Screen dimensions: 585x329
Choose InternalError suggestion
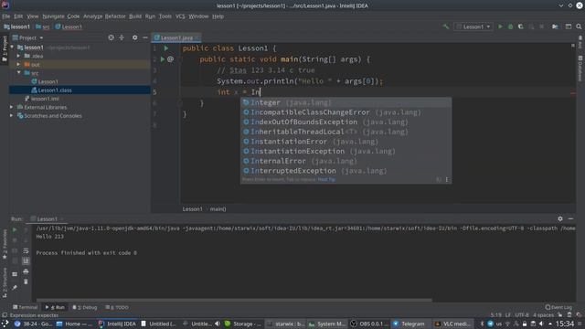346,161
